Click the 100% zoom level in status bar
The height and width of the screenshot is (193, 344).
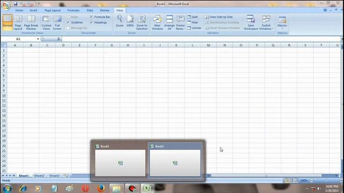(x=304, y=181)
